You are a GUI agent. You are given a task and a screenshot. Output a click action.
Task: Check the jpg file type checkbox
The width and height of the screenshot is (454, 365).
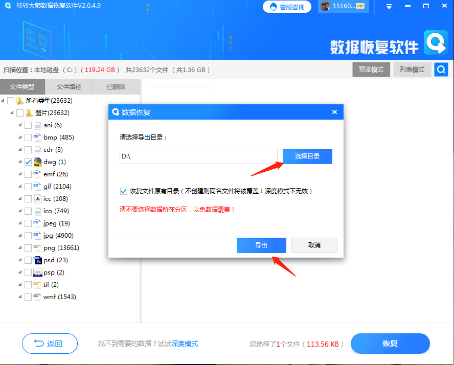[28, 235]
